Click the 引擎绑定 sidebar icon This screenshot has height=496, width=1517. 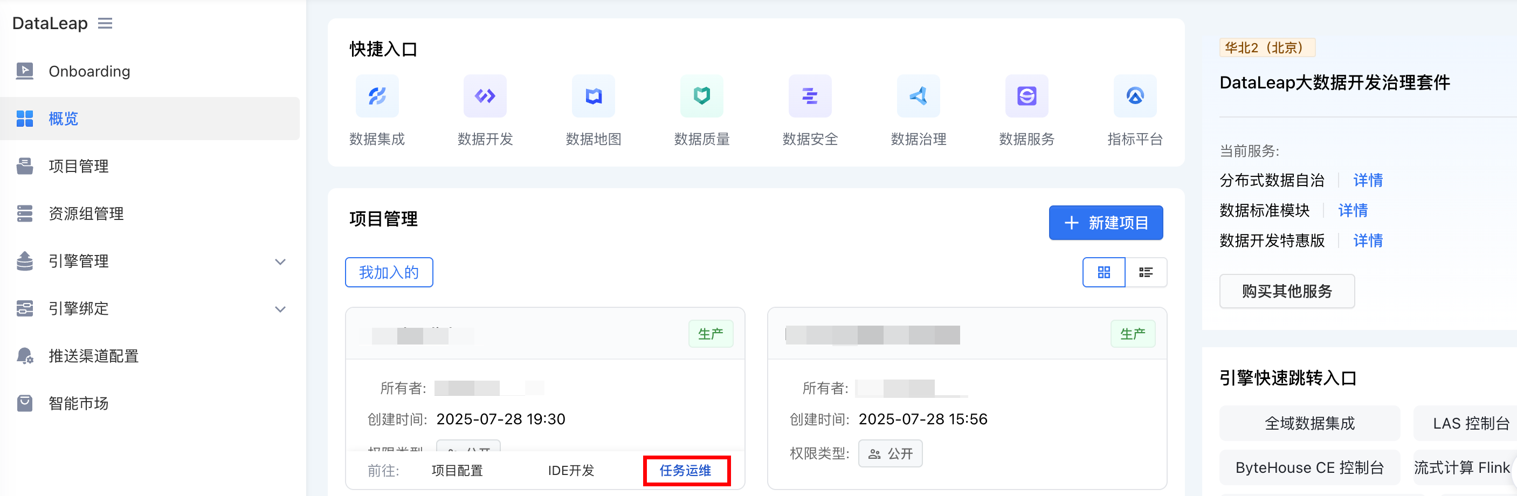25,308
